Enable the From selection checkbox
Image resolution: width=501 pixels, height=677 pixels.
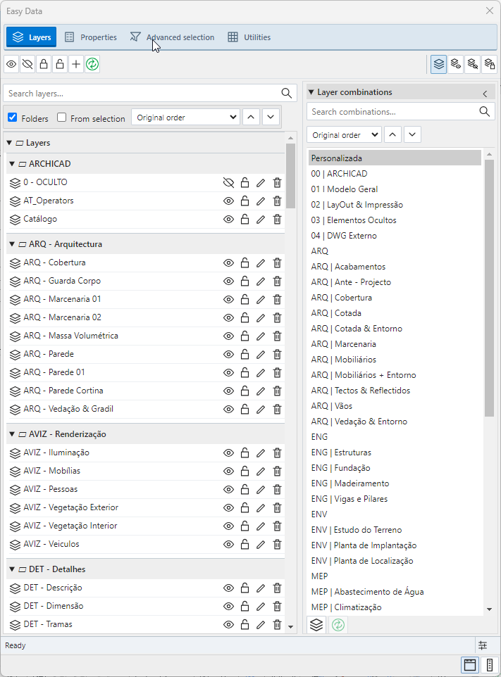pyautogui.click(x=62, y=118)
